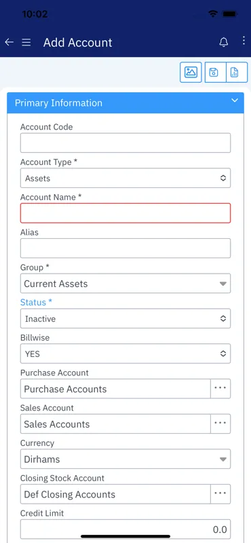Focus the Account Name field
The width and height of the screenshot is (251, 543).
pos(125,213)
